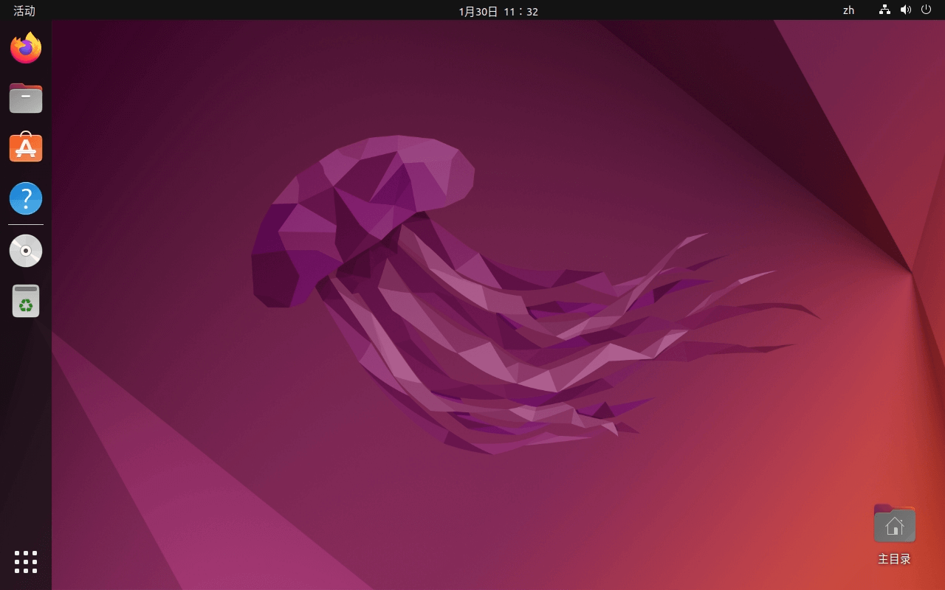Image resolution: width=945 pixels, height=590 pixels.
Task: Show all applications using the grid icon
Action: coord(26,561)
